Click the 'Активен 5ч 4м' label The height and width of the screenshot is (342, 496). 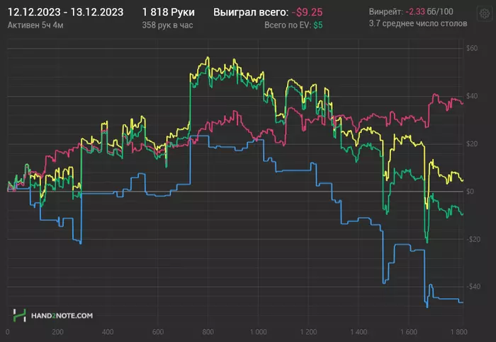(x=35, y=25)
